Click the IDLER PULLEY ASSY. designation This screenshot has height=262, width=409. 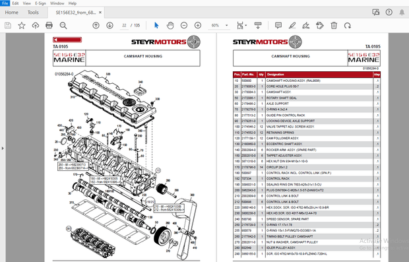click(x=281, y=247)
